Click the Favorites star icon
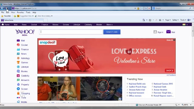The width and height of the screenshot is (194, 109). click(2, 16)
